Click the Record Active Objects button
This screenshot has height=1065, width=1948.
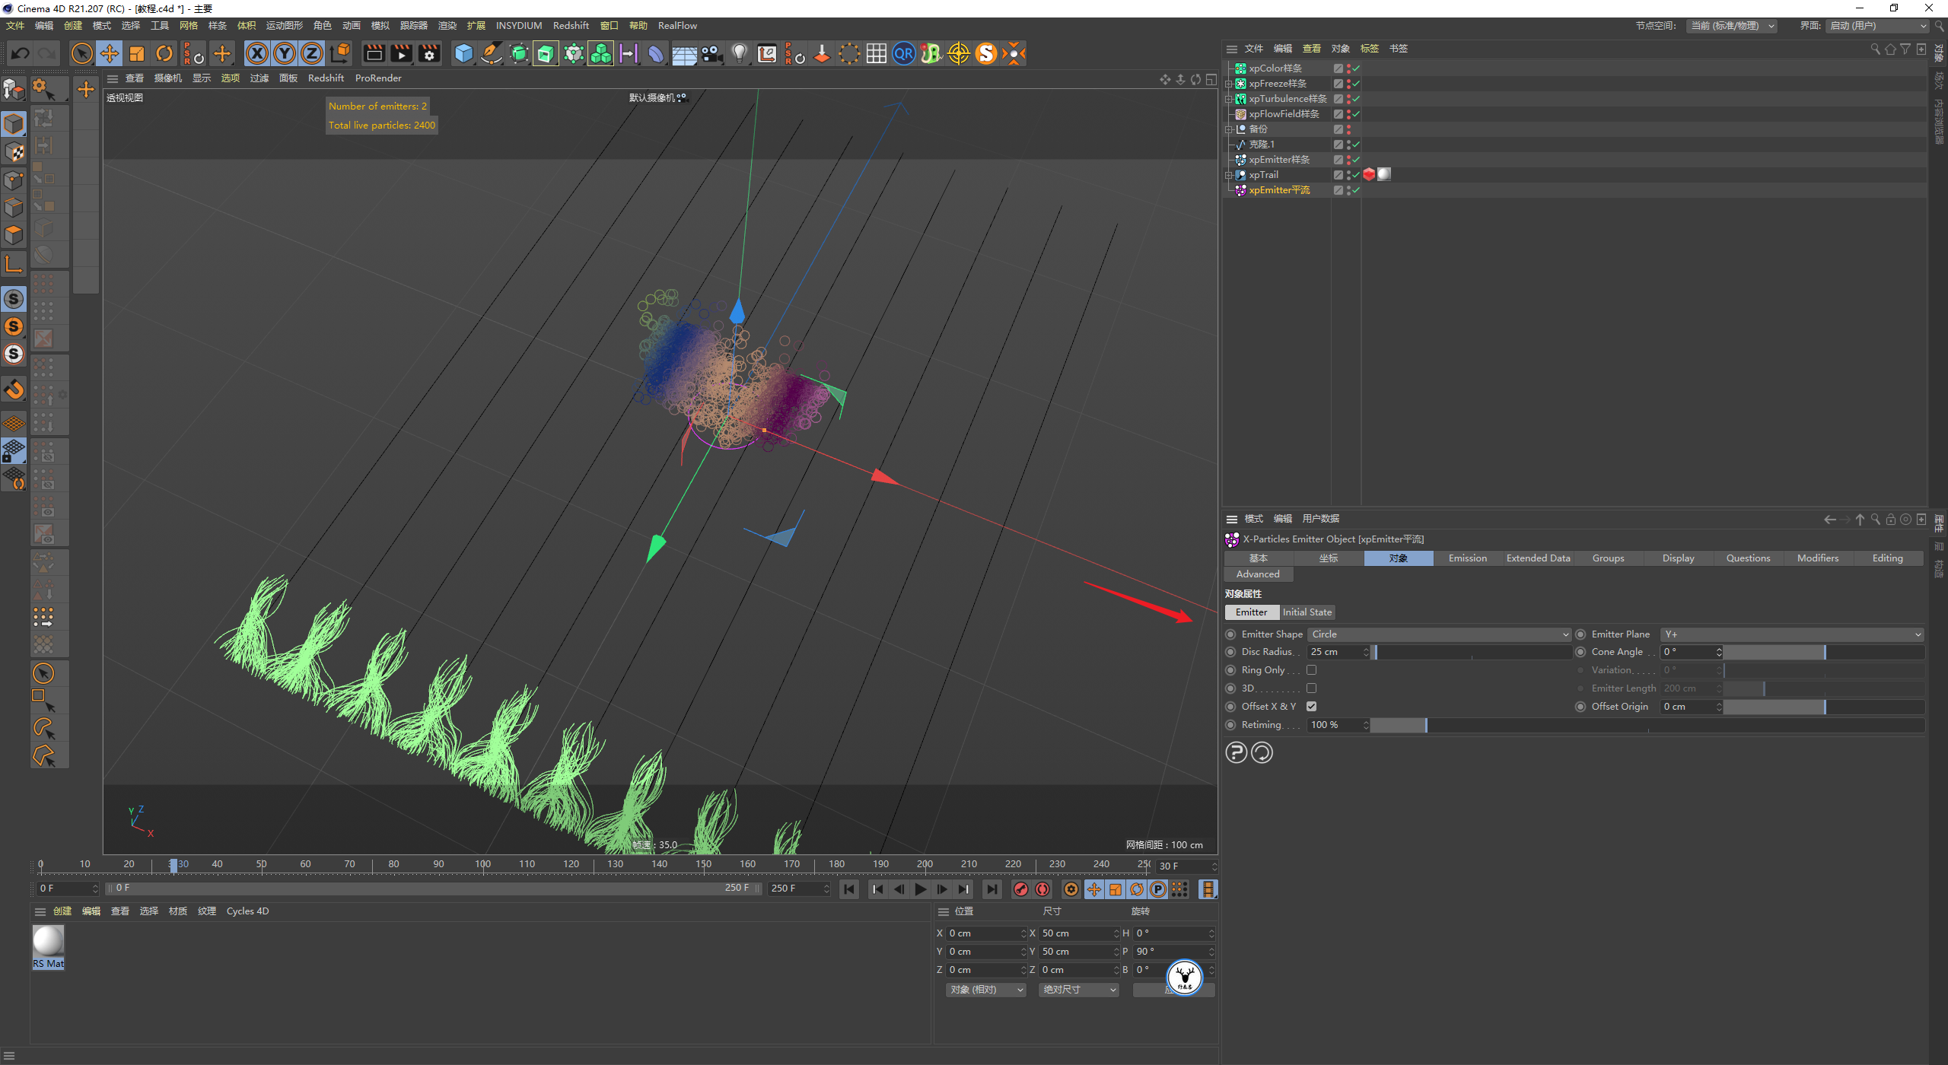1021,889
